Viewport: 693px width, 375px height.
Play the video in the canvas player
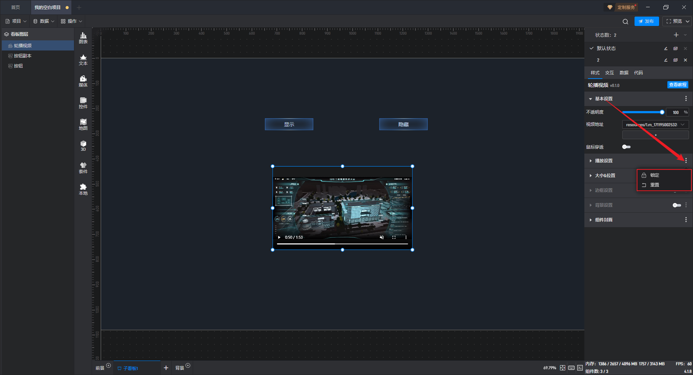click(279, 237)
